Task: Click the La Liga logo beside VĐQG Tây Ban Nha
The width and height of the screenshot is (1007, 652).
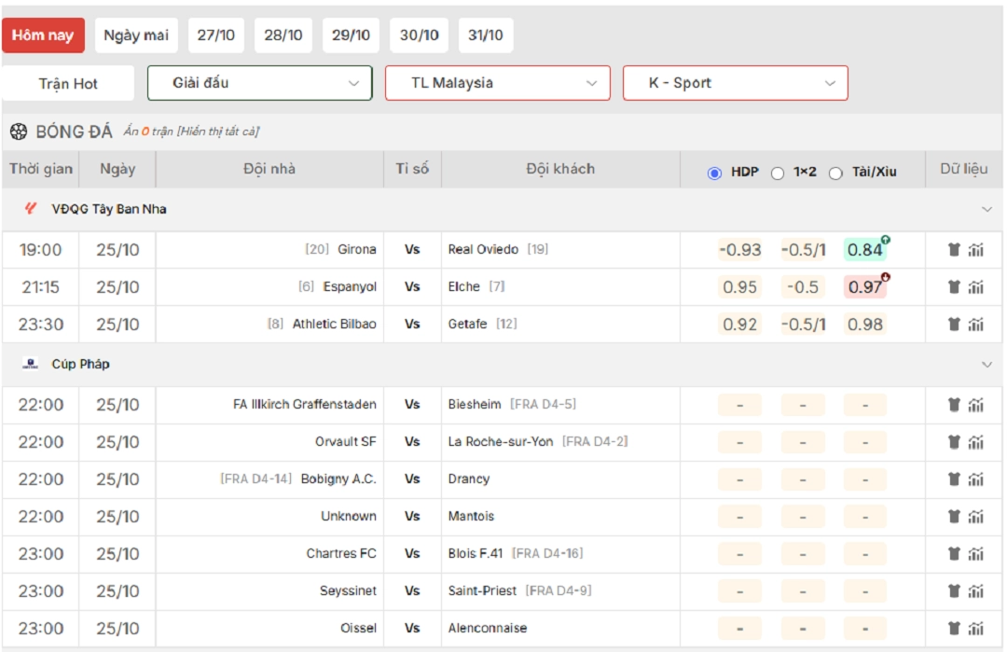Action: pyautogui.click(x=31, y=209)
